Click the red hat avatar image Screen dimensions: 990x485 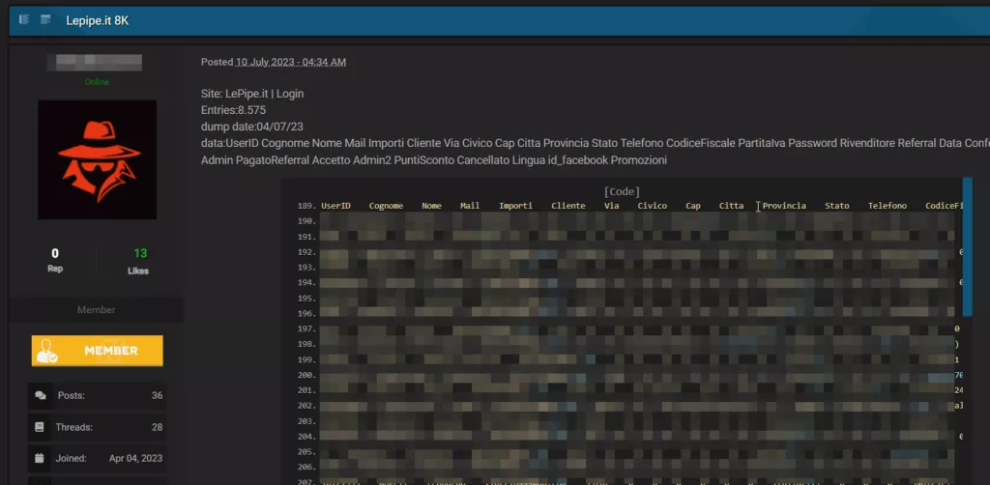[x=97, y=159]
